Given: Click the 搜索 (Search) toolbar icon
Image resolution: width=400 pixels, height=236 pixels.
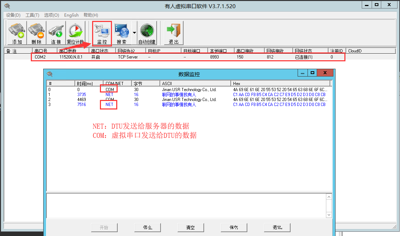Looking at the screenshot, I should pyautogui.click(x=122, y=33).
